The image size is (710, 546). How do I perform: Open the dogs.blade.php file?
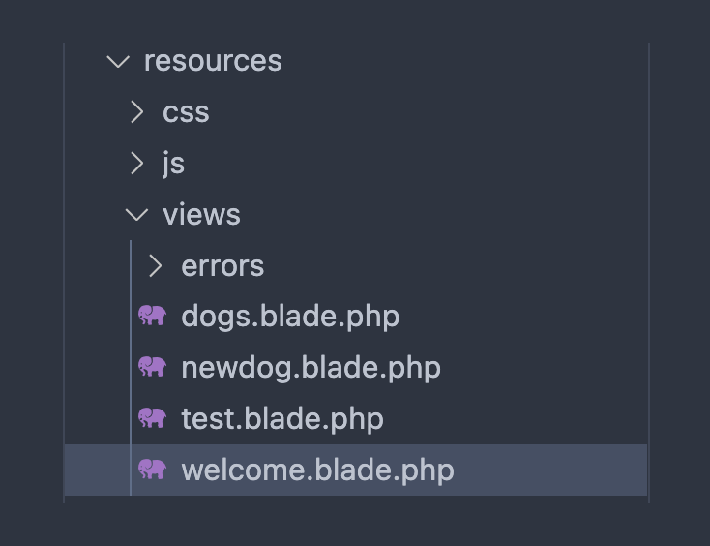pos(290,317)
